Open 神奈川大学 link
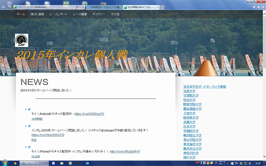Viewport: 266px width, 166px height. click(x=191, y=153)
